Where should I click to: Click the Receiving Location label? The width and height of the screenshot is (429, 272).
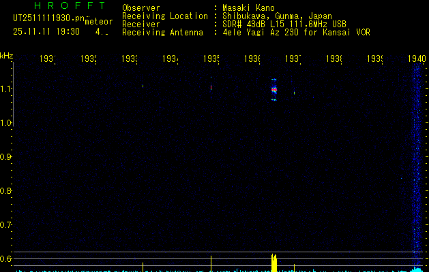165,16
